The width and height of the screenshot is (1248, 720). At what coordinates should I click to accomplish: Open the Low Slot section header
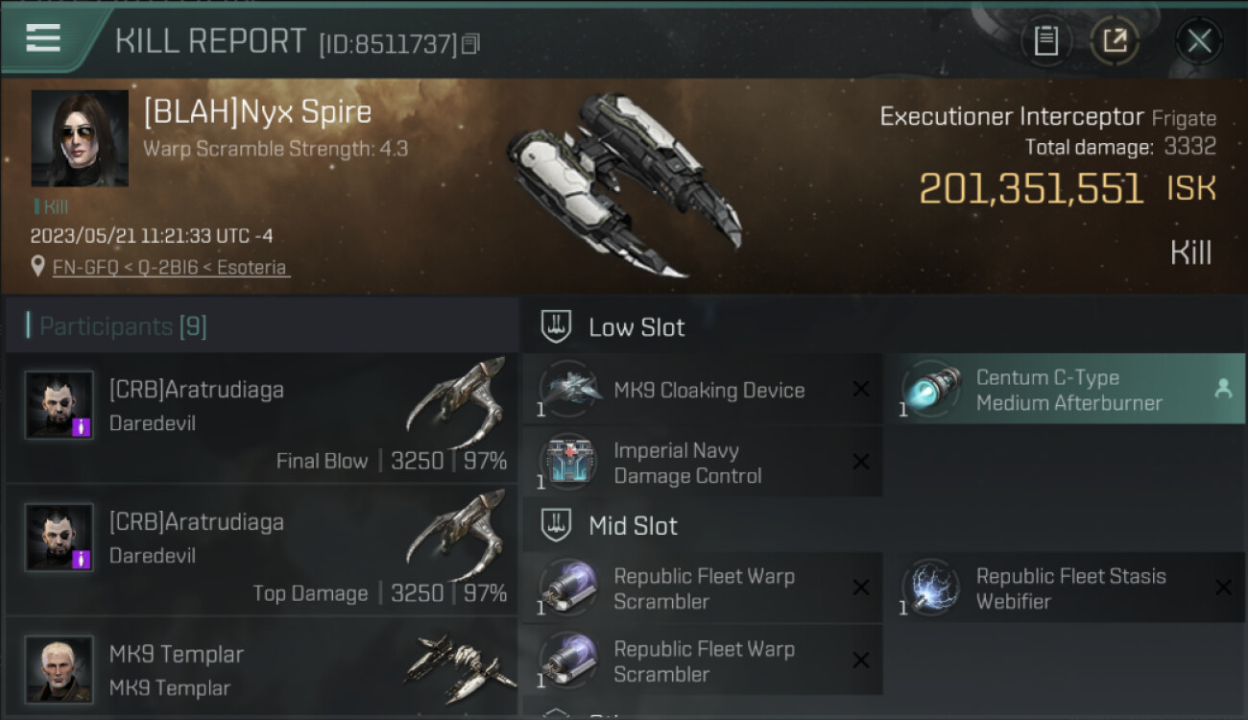pyautogui.click(x=636, y=327)
